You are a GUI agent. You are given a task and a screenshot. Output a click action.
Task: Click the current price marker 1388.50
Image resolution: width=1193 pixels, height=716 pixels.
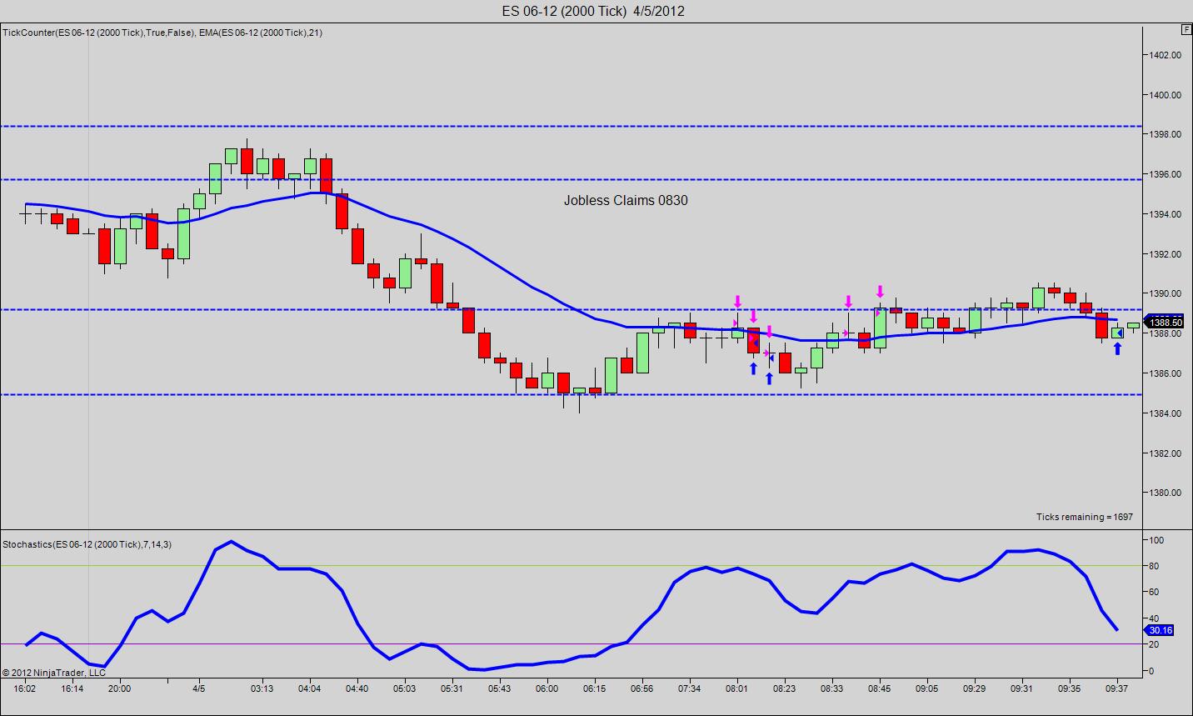[1164, 323]
